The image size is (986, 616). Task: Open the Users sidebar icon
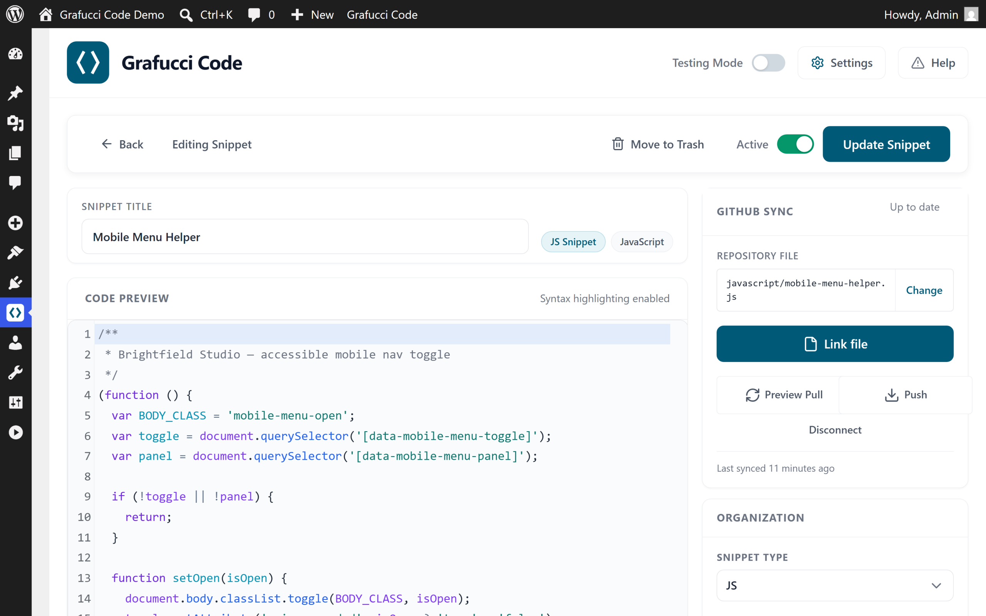click(x=15, y=343)
